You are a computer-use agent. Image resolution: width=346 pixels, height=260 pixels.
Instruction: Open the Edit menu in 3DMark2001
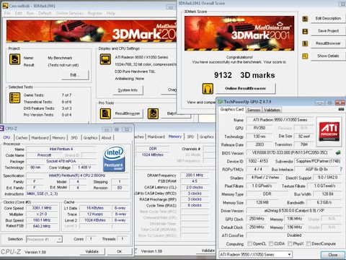pos(19,13)
